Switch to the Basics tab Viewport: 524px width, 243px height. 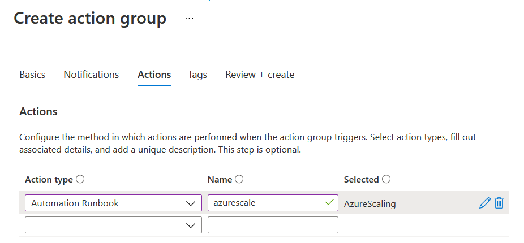click(32, 75)
